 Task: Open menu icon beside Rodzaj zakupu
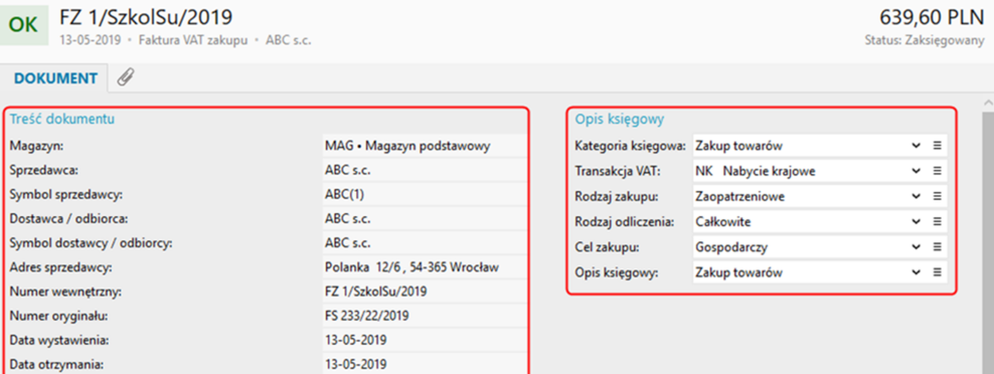[x=937, y=197]
